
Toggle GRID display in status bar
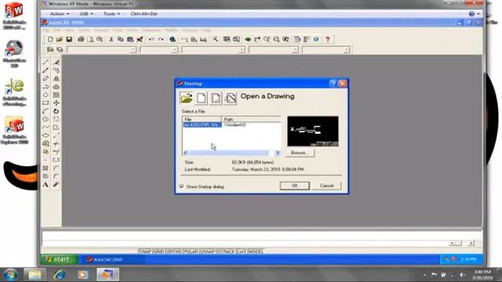point(158,251)
